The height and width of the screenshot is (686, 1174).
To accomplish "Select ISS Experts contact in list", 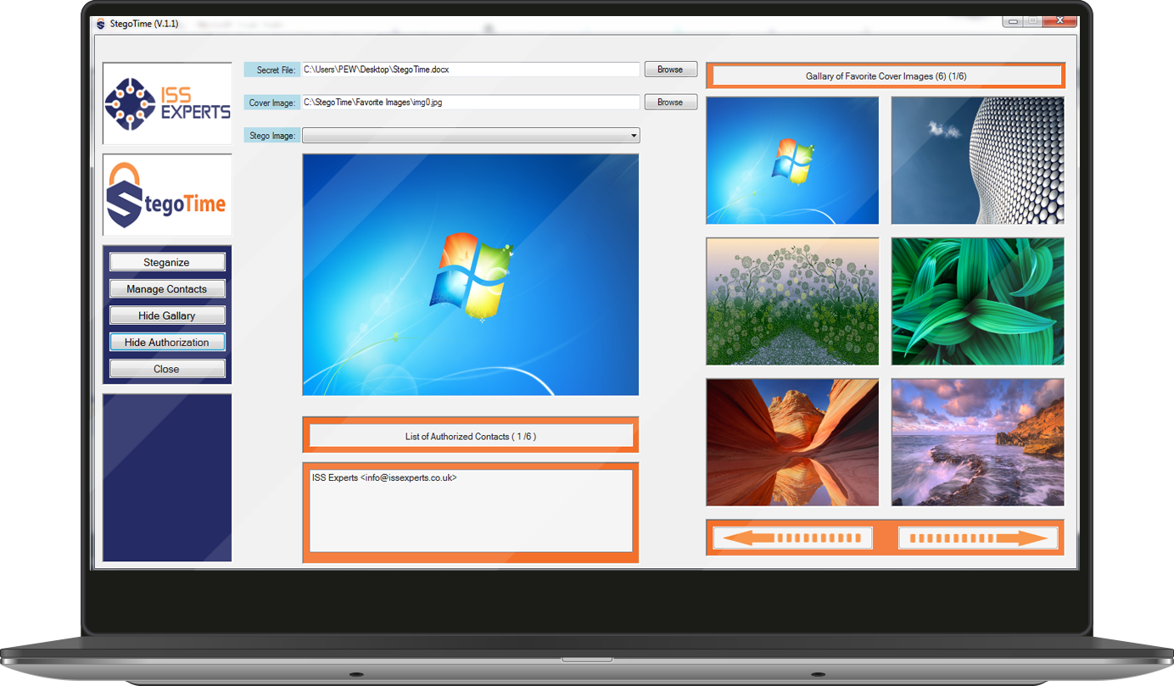I will coord(384,478).
